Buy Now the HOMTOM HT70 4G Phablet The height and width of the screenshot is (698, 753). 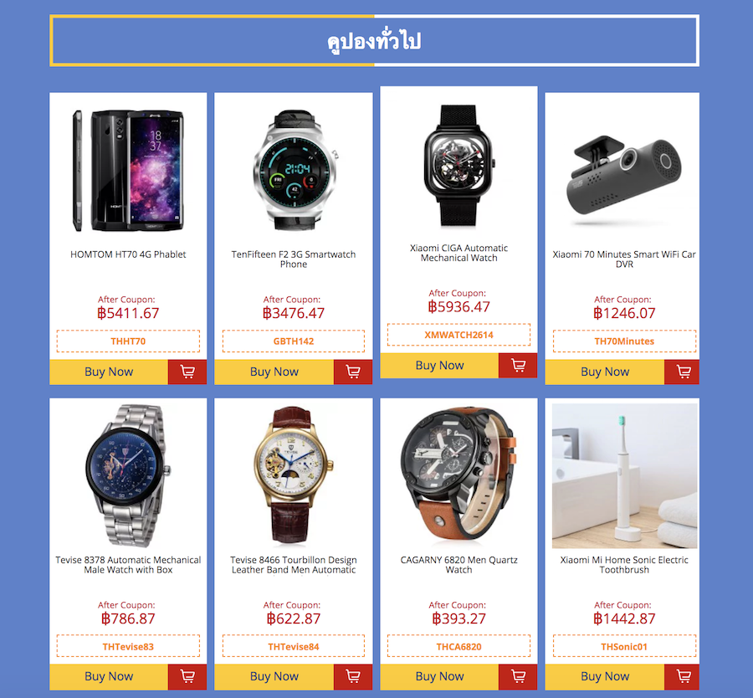click(109, 372)
